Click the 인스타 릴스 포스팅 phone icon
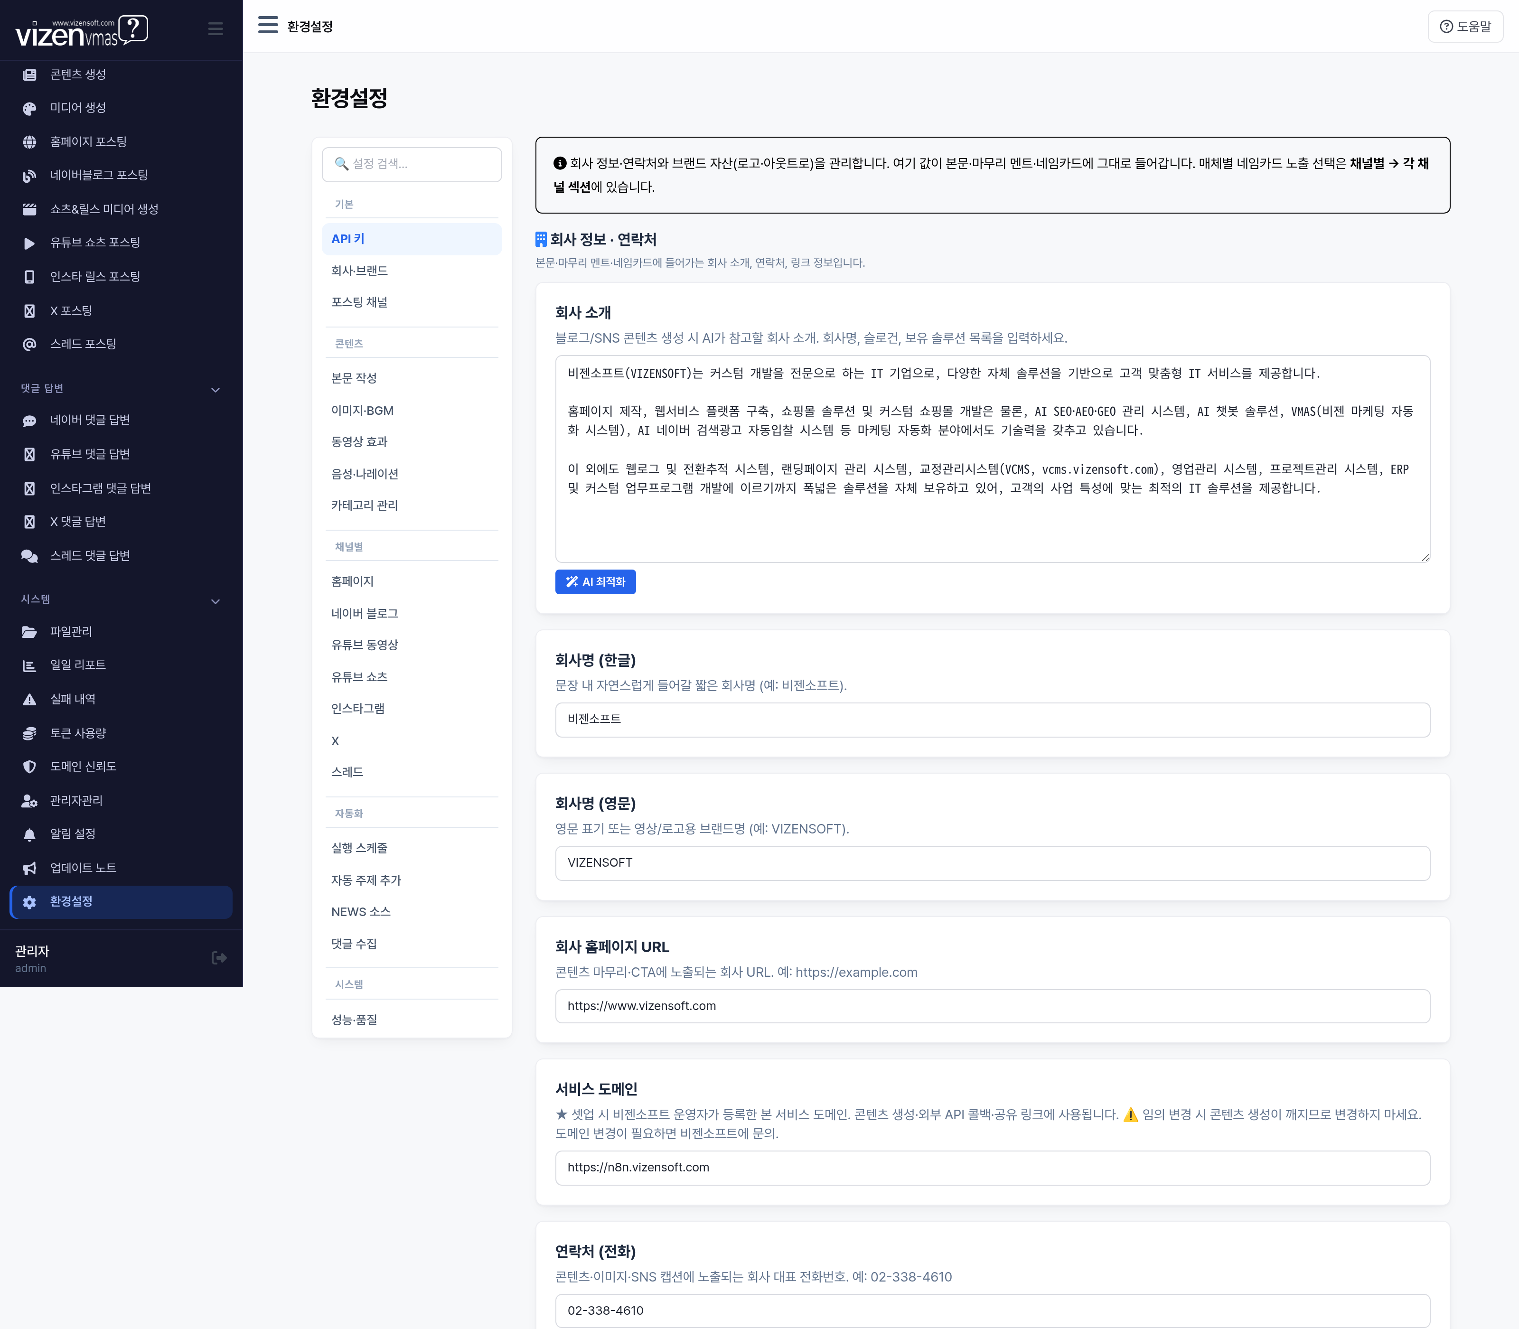The image size is (1519, 1329). (x=29, y=277)
